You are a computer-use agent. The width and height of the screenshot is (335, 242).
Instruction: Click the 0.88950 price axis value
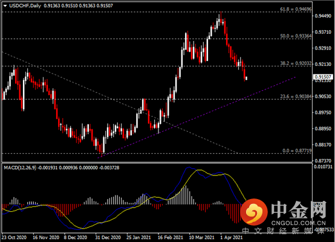pyautogui.click(x=323, y=128)
